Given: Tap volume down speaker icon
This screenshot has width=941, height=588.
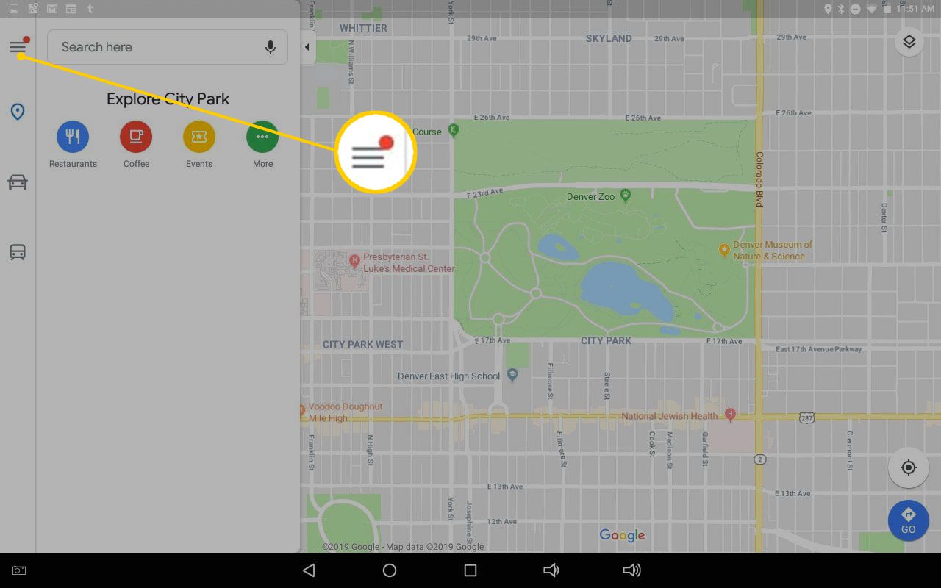Looking at the screenshot, I should [551, 570].
